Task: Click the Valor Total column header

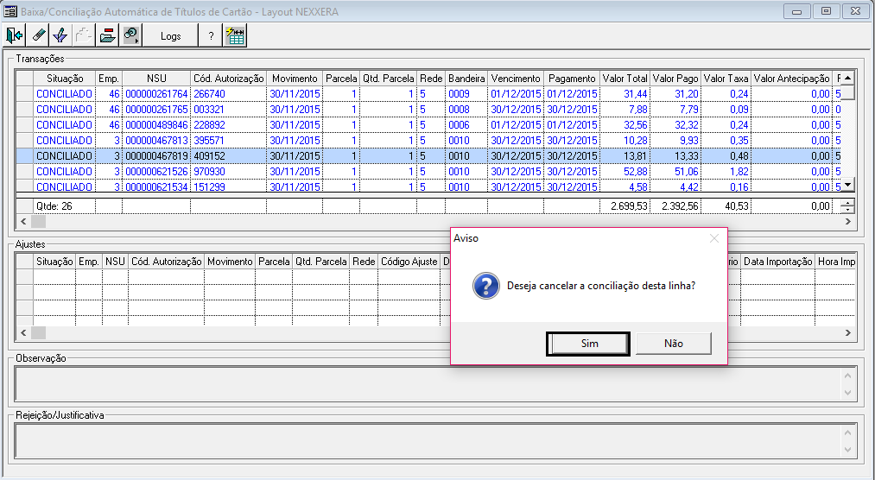Action: click(625, 79)
